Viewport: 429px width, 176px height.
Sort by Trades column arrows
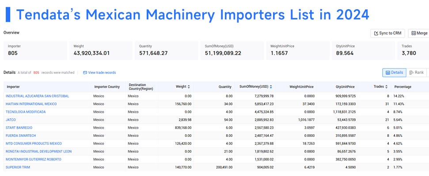386,87
